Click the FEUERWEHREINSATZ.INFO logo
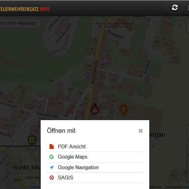The image size is (189, 189). (x=25, y=9)
